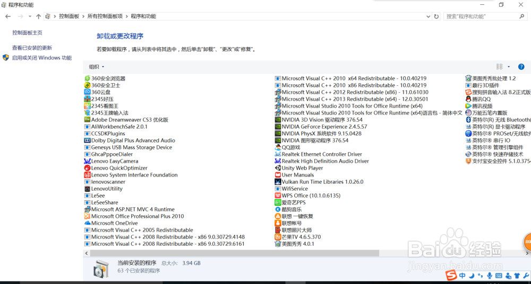This screenshot has height=284, width=531.
Task: Click Sogou toolbar wrench settings icon
Action: coord(525,276)
